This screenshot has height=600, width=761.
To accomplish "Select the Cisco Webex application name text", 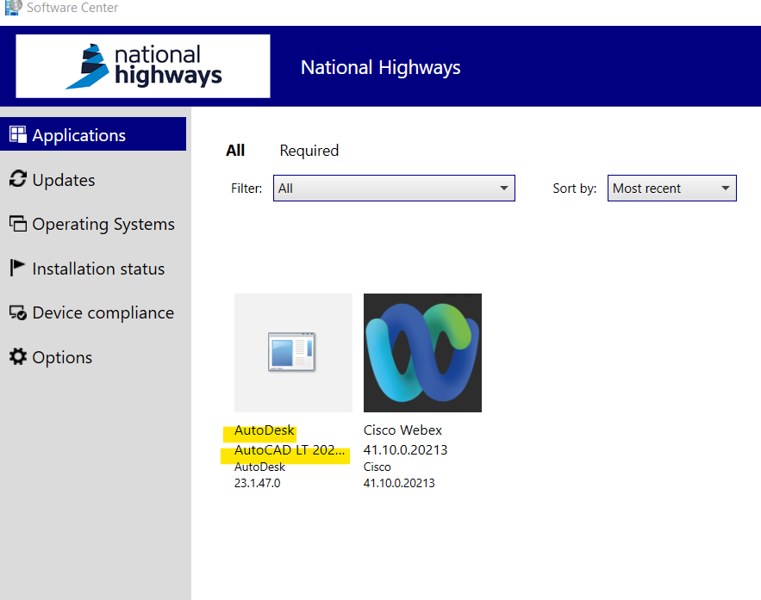I will (402, 430).
